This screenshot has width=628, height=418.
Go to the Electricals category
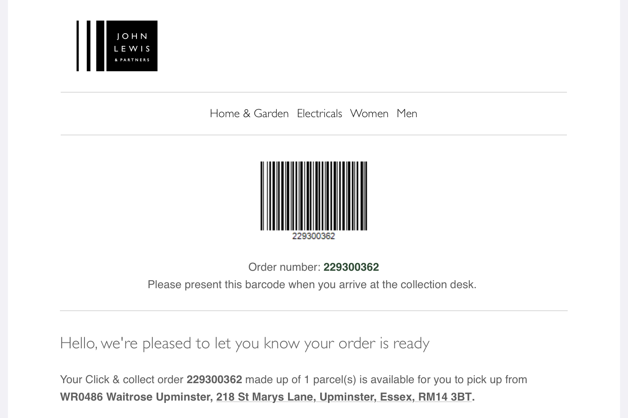coord(319,114)
